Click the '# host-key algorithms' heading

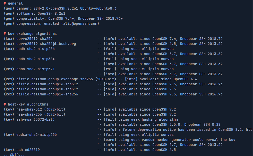(26, 104)
